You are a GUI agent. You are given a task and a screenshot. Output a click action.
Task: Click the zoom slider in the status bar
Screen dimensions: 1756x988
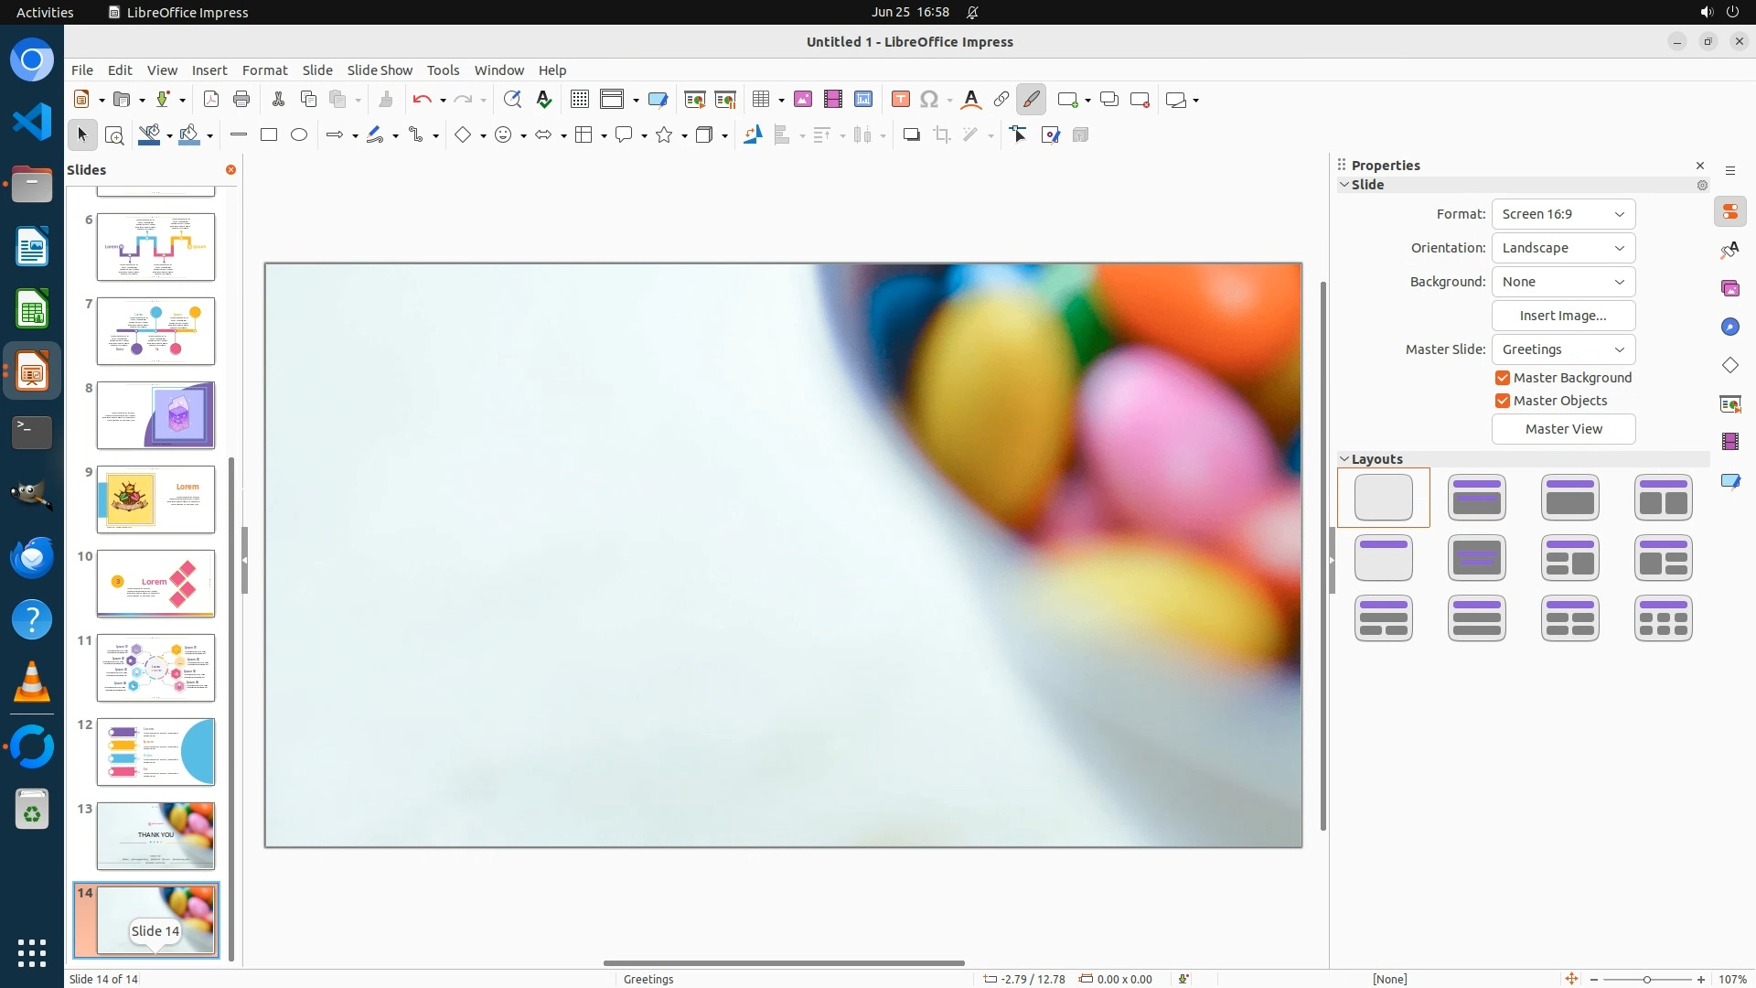click(1647, 979)
